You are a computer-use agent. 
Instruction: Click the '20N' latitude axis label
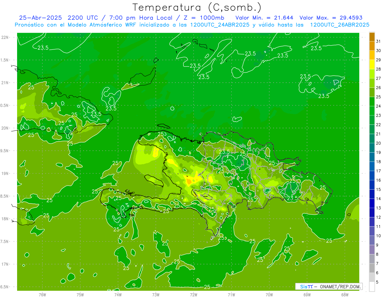[5, 128]
